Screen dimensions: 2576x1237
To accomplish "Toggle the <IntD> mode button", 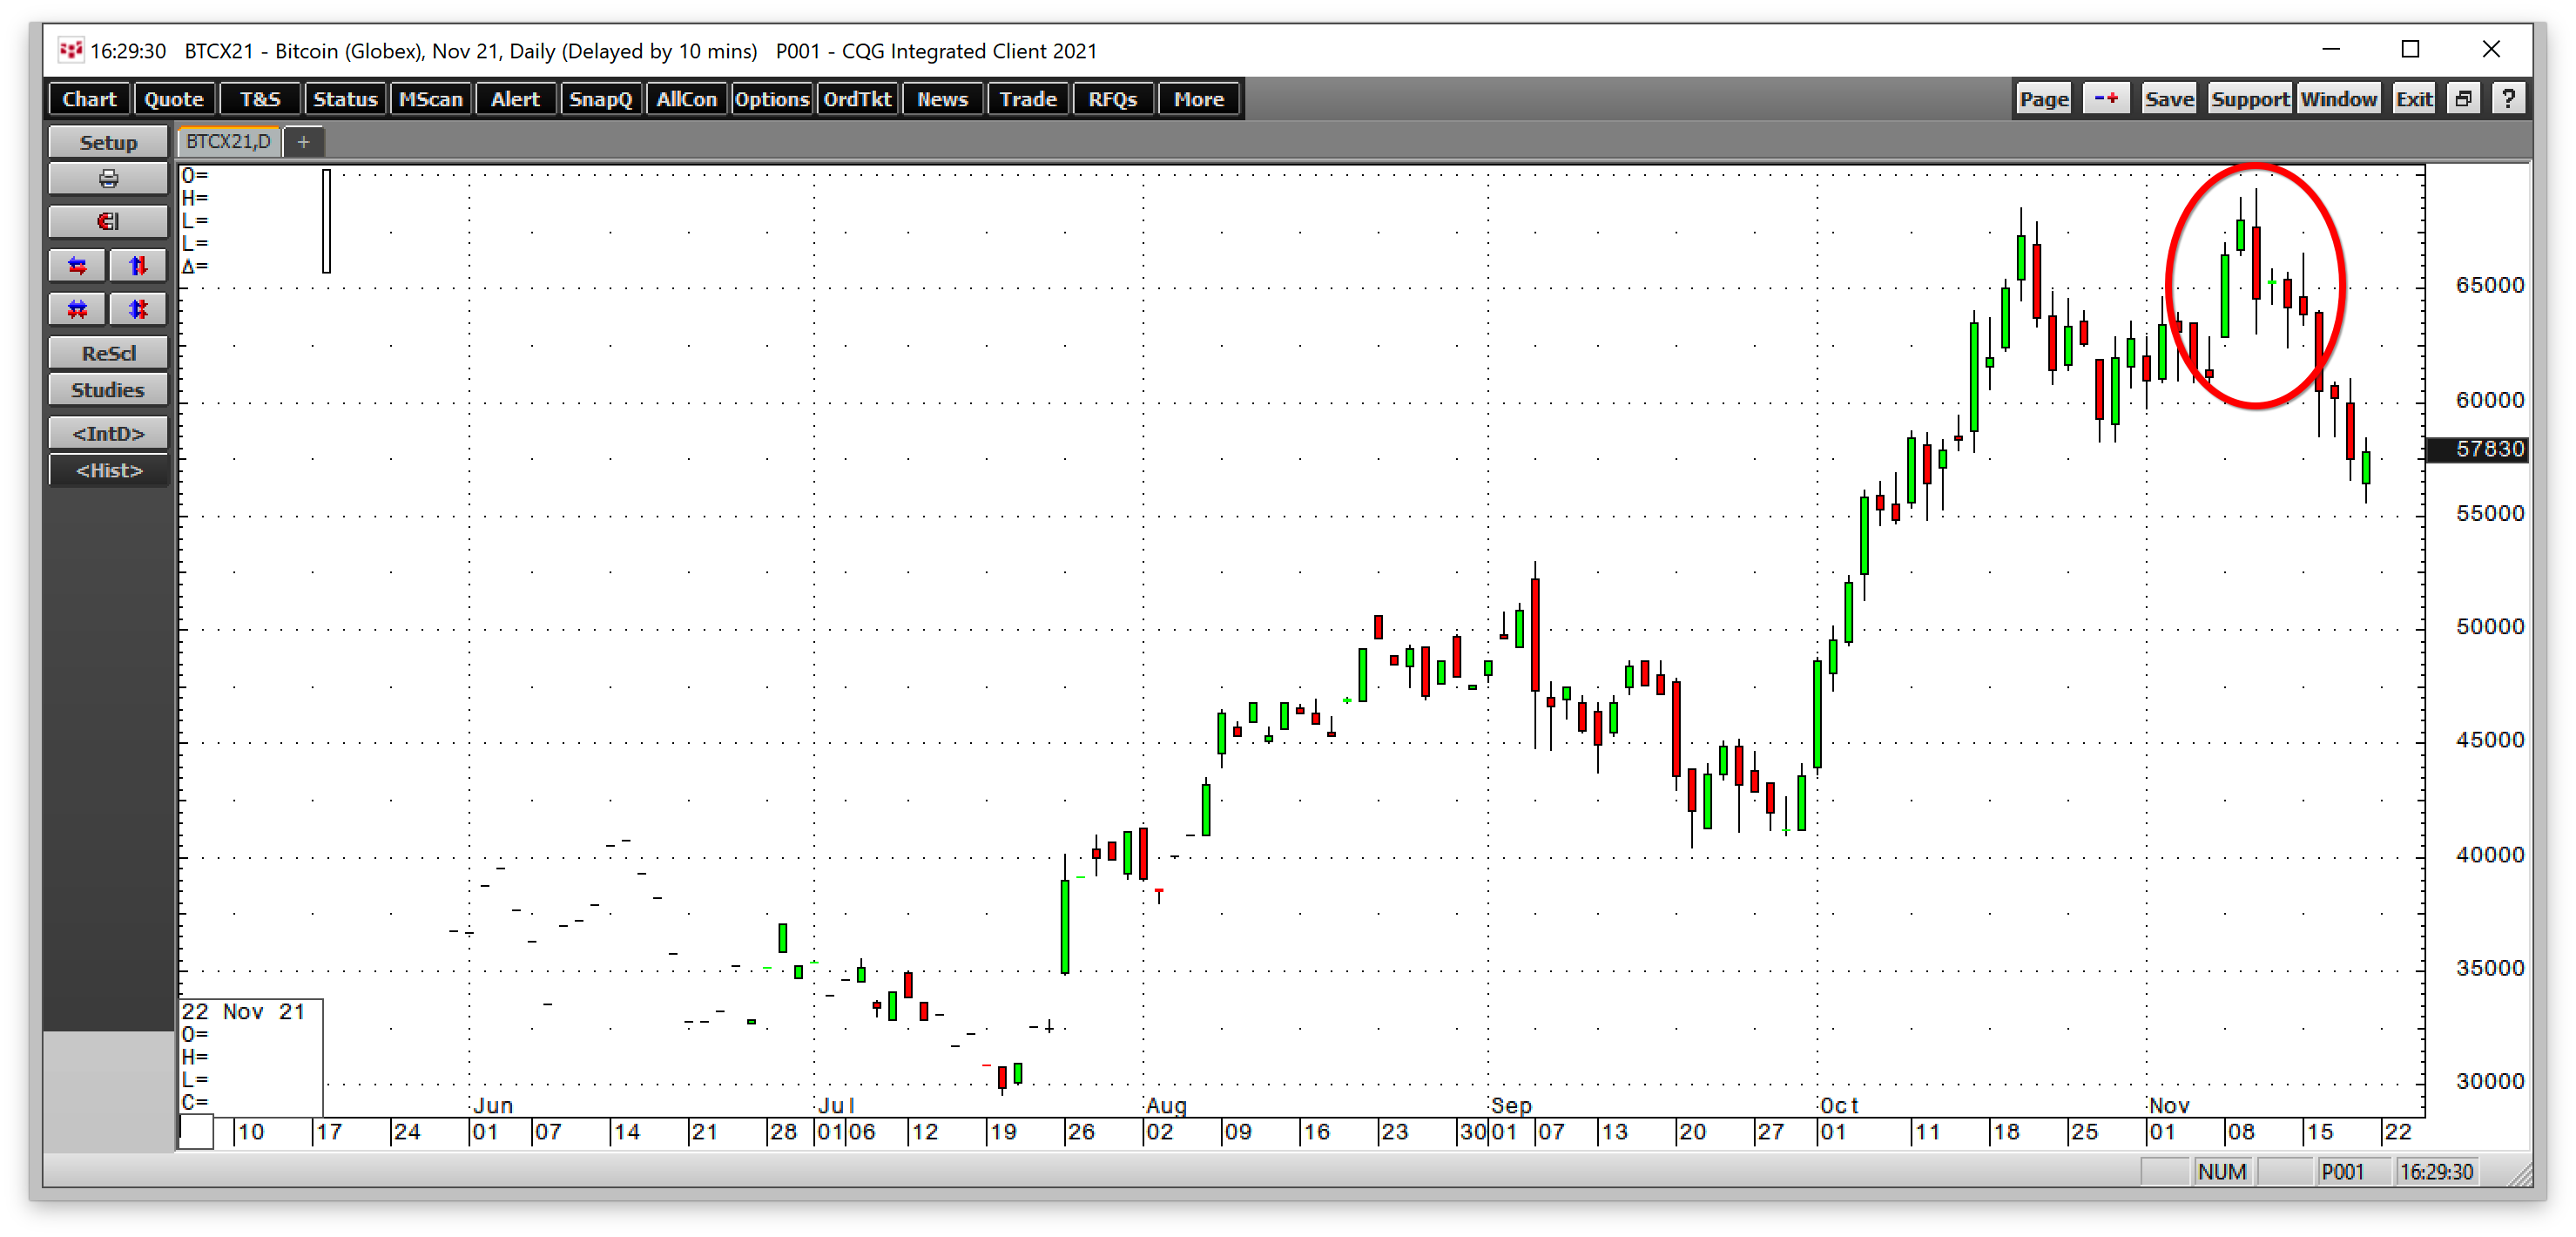I will (108, 433).
